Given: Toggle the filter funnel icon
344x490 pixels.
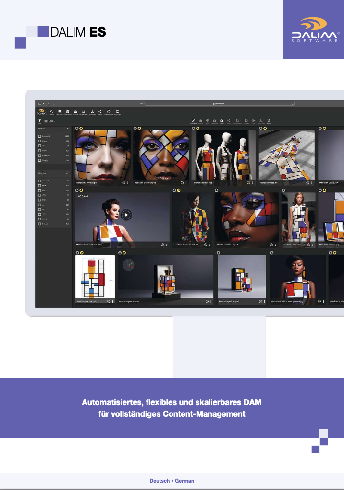Looking at the screenshot, I should tap(40, 121).
